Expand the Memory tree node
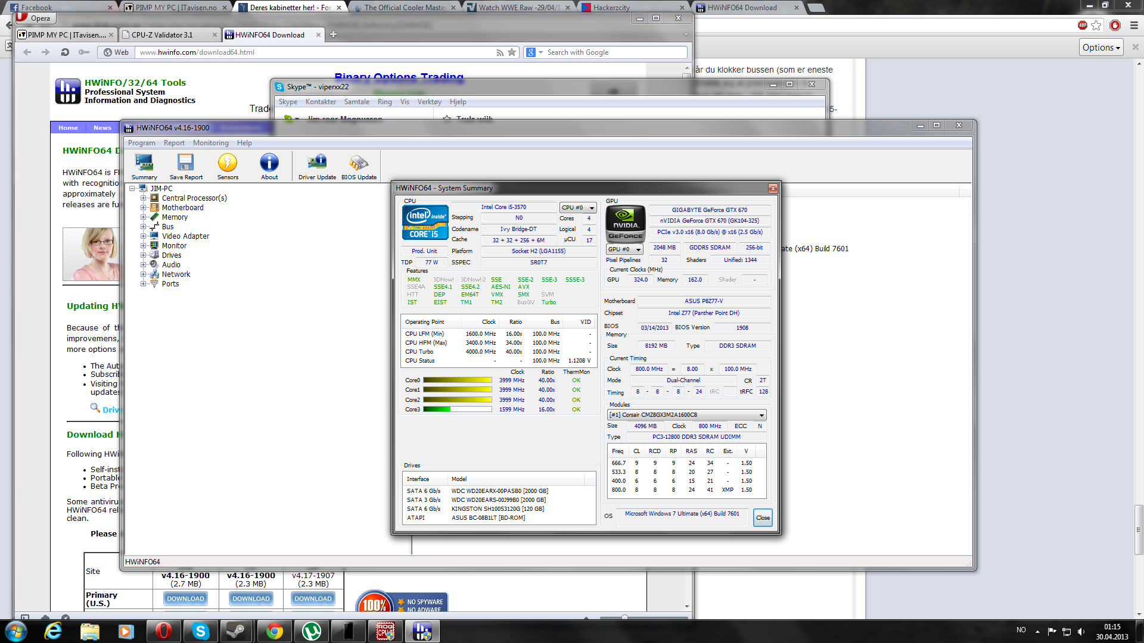This screenshot has height=643, width=1144. 143,217
